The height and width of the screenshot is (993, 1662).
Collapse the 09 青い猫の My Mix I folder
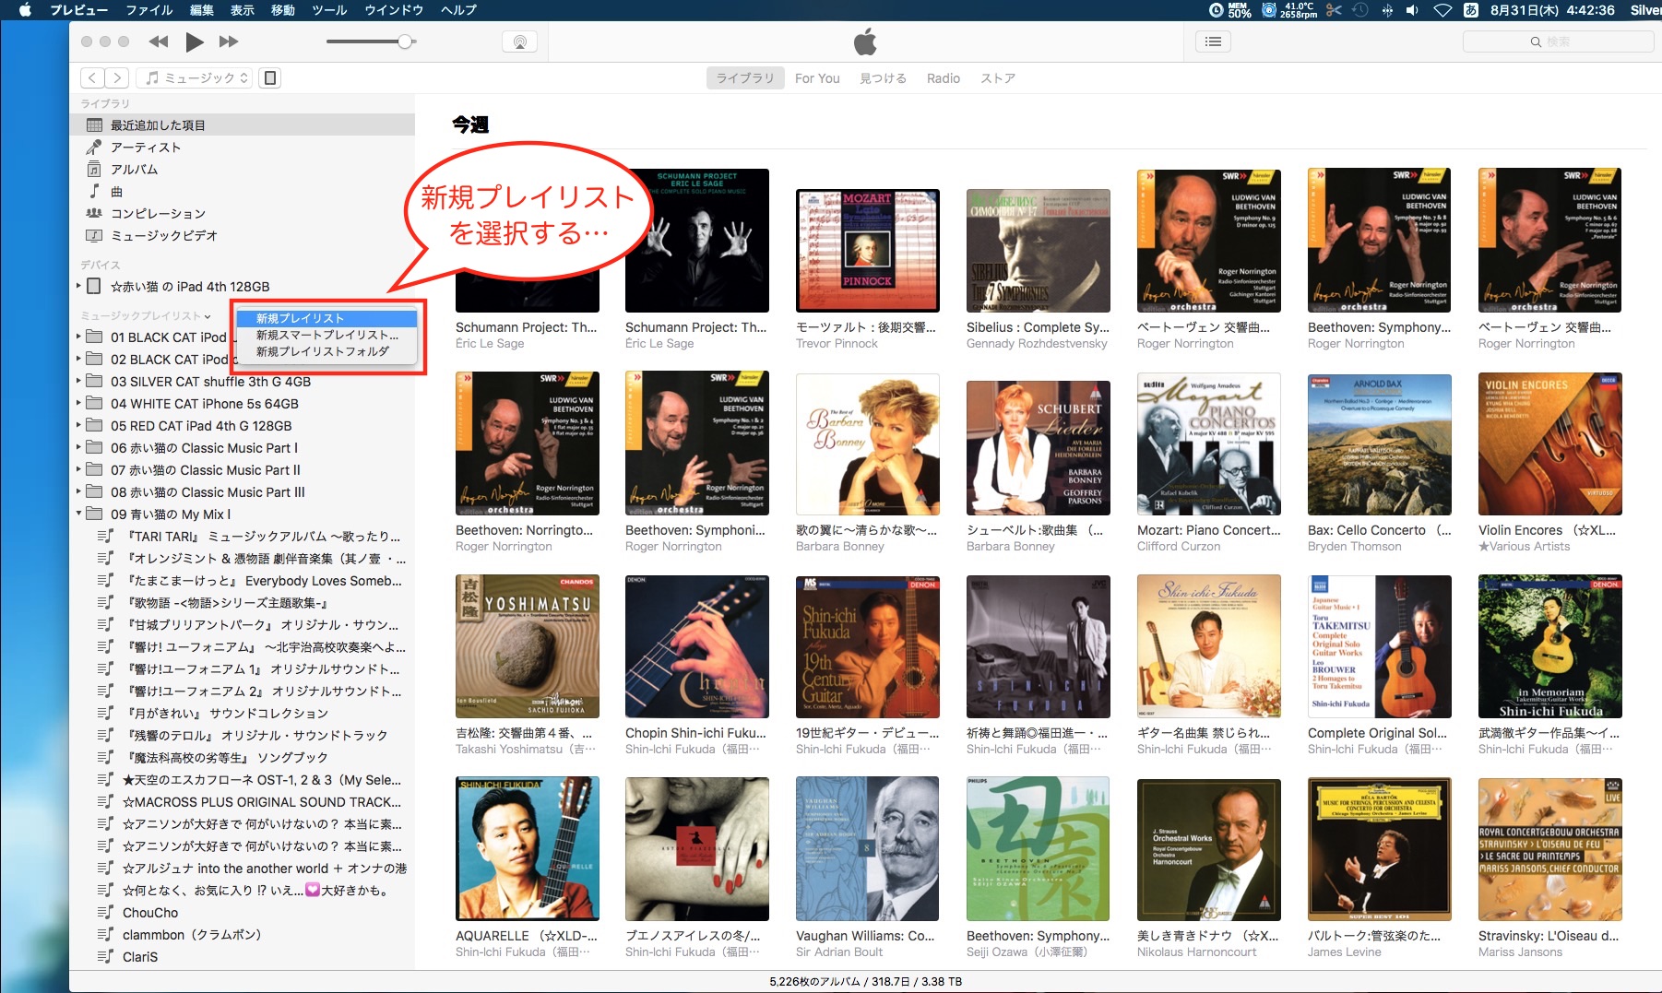(x=78, y=514)
